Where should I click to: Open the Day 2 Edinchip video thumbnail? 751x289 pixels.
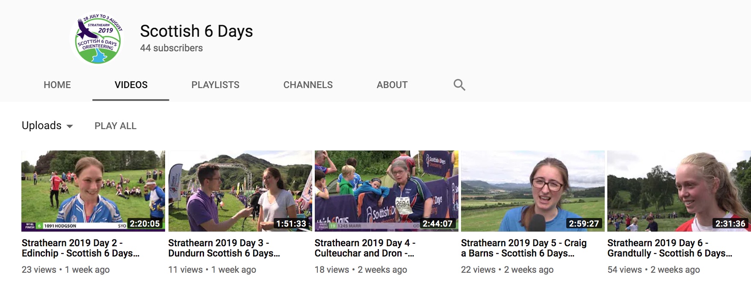93,191
